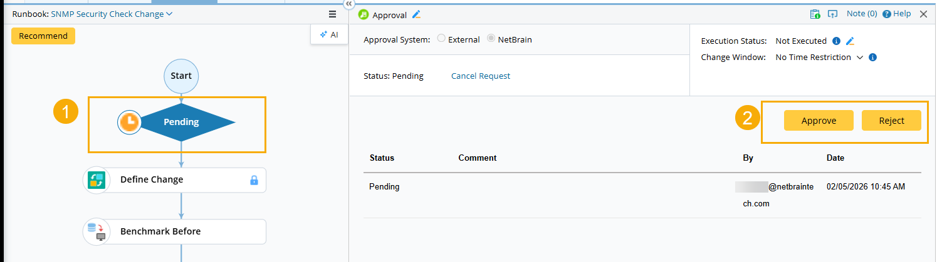This screenshot has width=937, height=262.
Task: Show info for Change Window
Action: pyautogui.click(x=872, y=58)
